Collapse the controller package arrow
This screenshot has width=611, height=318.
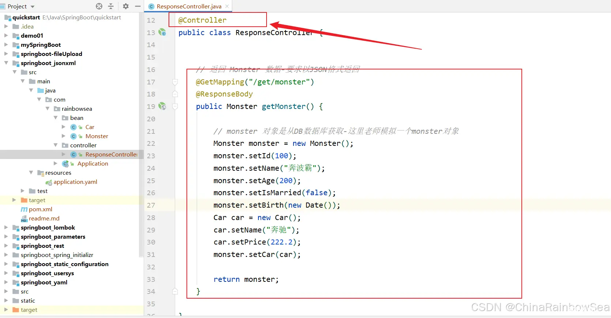[x=56, y=145]
